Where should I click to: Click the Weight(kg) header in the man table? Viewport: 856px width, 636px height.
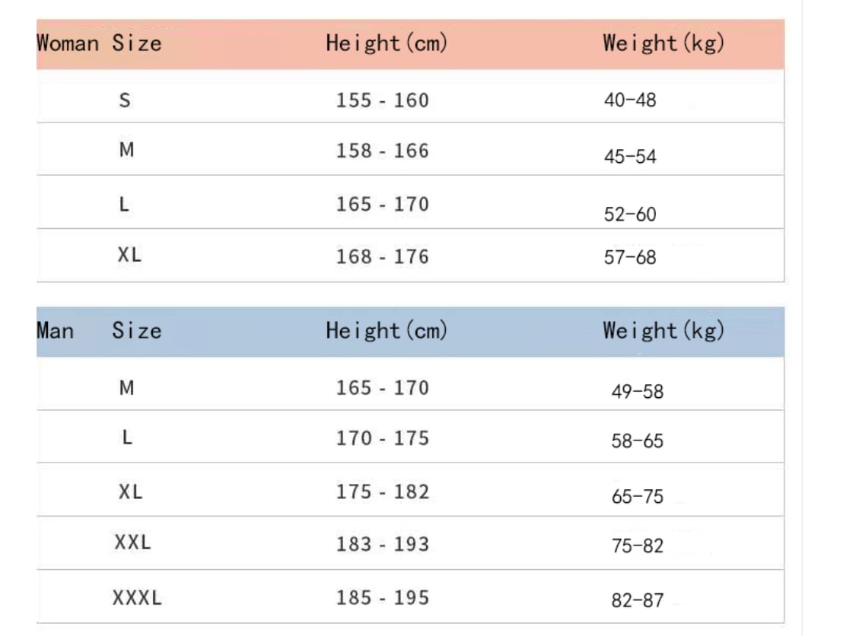663,331
